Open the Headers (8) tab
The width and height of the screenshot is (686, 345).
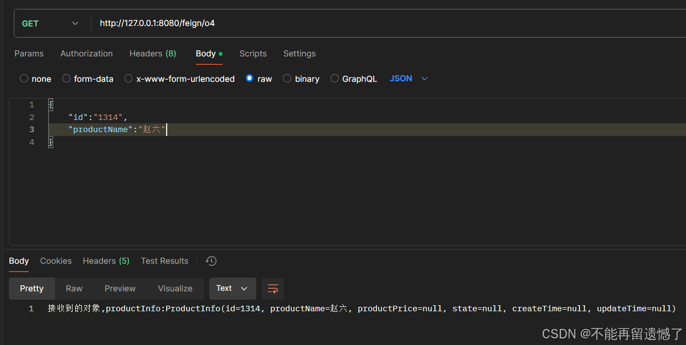(152, 53)
